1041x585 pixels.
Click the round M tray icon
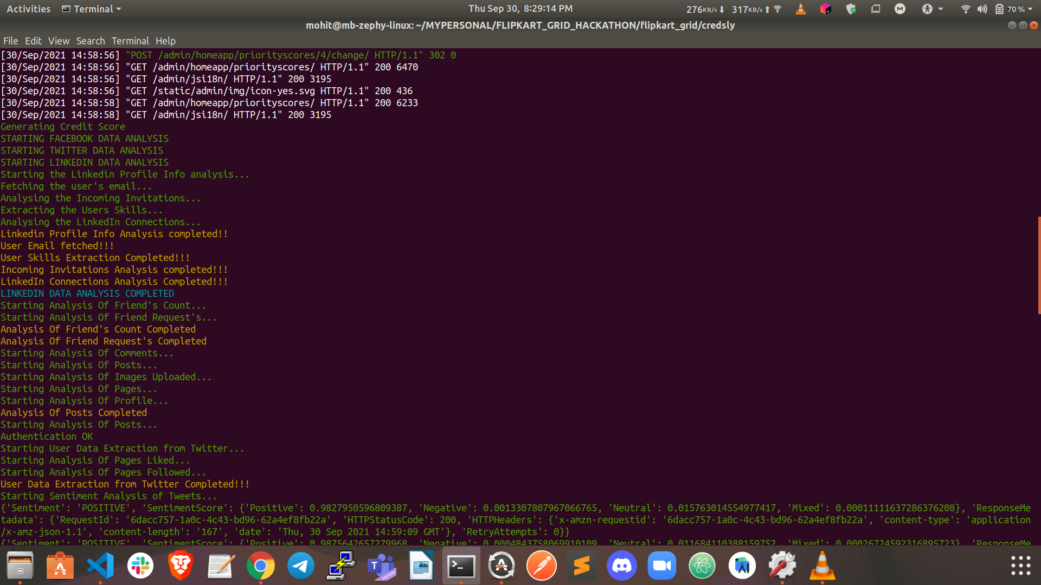[x=900, y=9]
